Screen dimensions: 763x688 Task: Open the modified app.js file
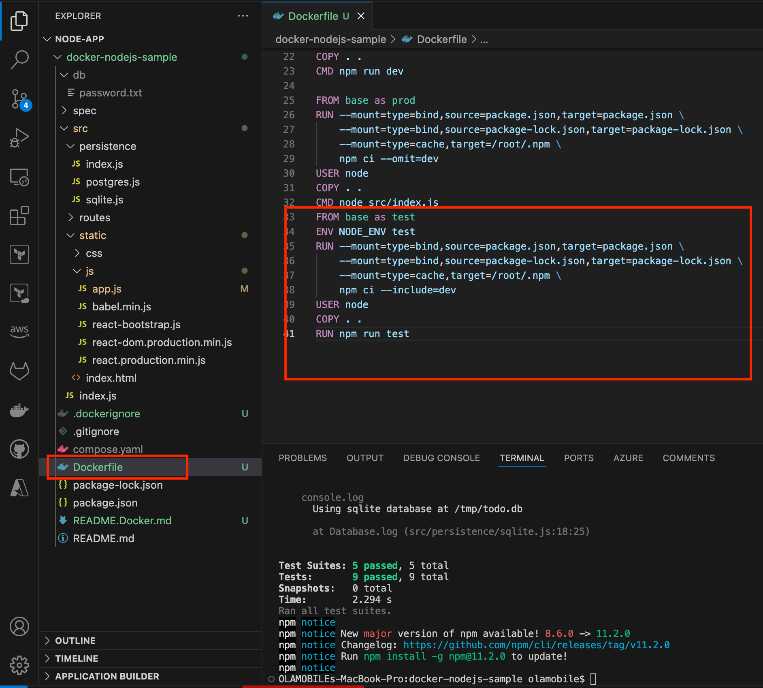point(150,289)
